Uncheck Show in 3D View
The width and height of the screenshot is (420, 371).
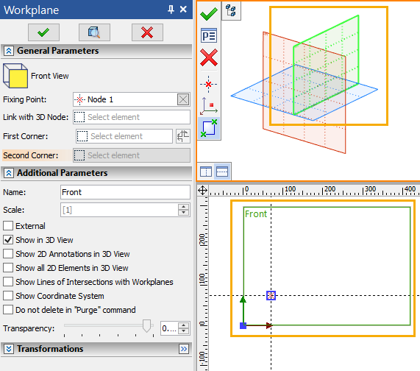[8, 240]
